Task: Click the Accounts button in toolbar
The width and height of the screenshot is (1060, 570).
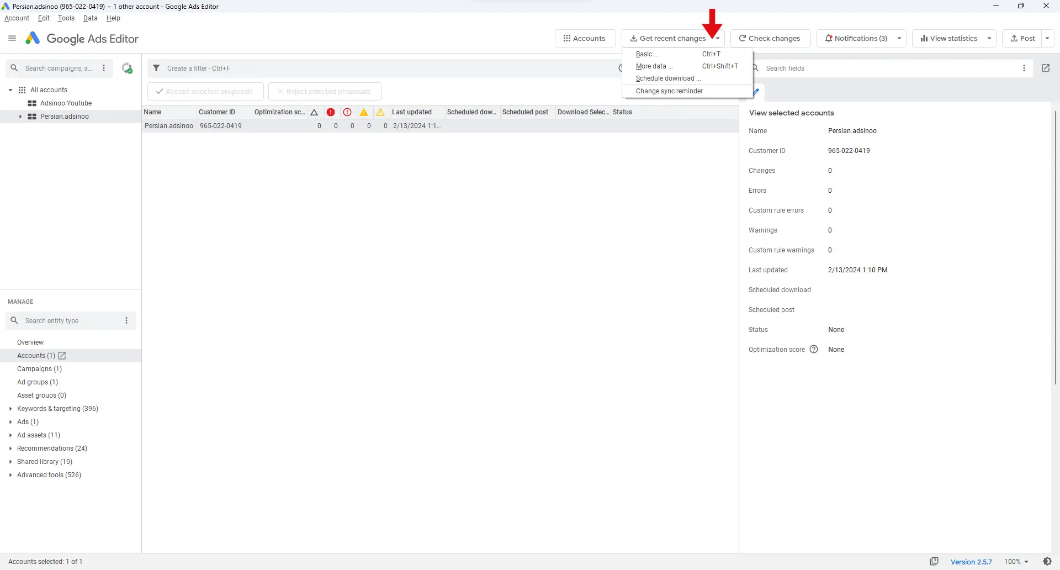Action: coord(585,39)
